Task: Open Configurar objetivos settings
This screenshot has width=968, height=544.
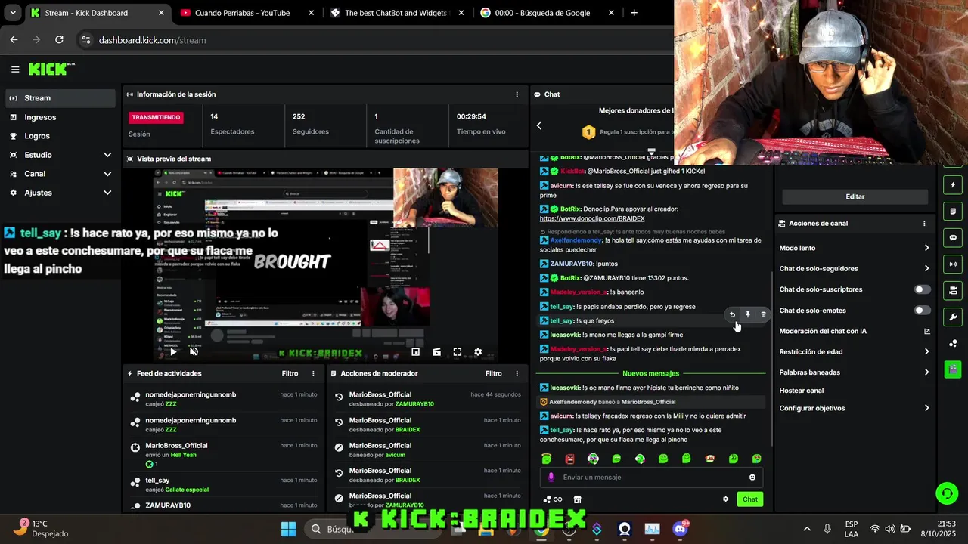Action: point(855,408)
